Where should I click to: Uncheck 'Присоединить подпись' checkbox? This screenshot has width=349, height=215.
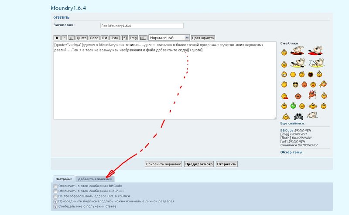55,202
